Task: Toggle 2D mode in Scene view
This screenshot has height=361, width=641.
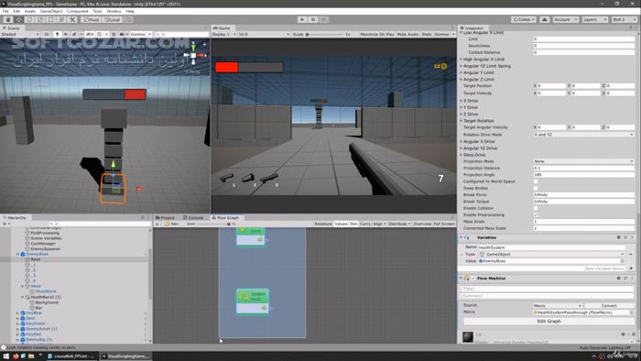Action: pyautogui.click(x=46, y=34)
